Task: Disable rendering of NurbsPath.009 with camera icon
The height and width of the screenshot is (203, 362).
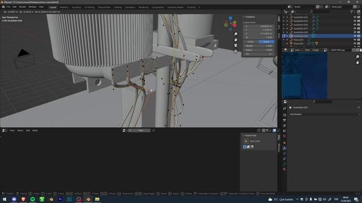Action: pyautogui.click(x=359, y=36)
